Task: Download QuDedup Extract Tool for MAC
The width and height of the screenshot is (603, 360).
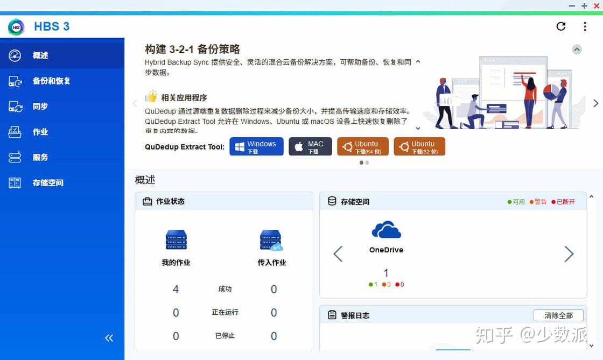Action: 310,147
